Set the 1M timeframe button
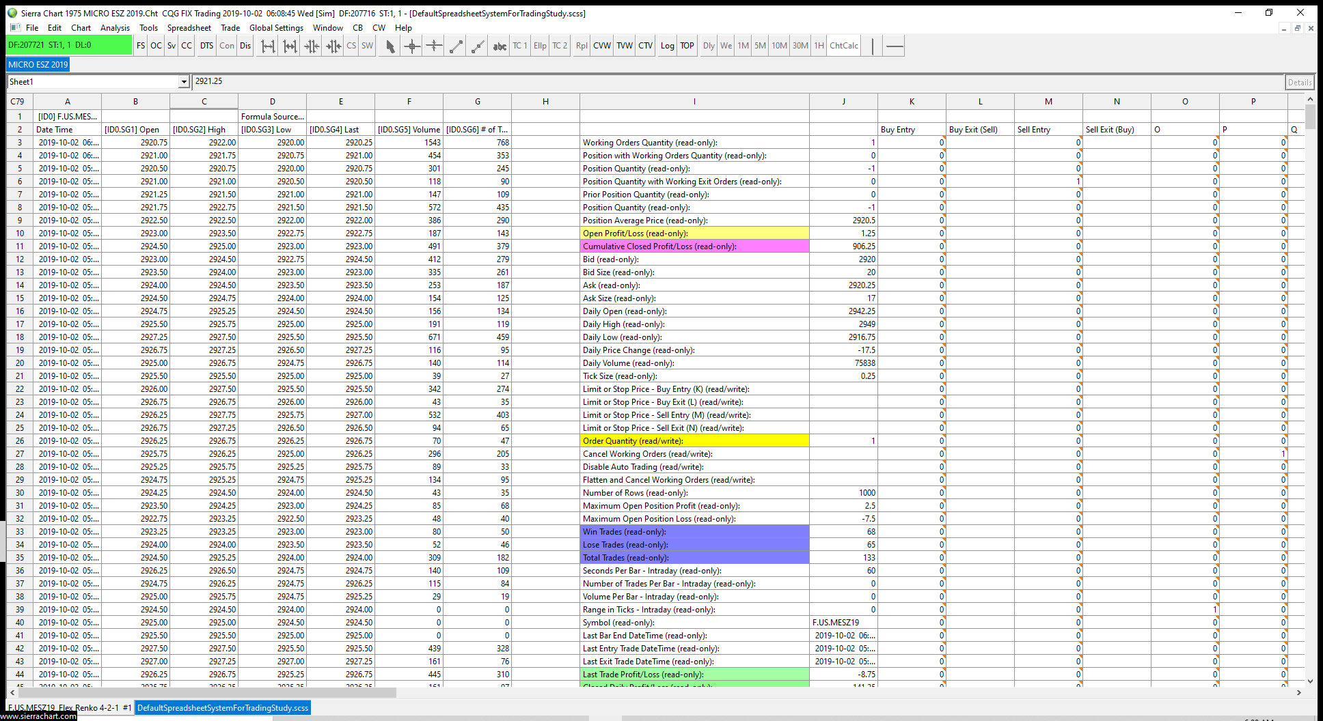 (744, 46)
